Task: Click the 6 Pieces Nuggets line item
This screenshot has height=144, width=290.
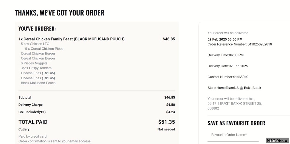Action: (34, 63)
